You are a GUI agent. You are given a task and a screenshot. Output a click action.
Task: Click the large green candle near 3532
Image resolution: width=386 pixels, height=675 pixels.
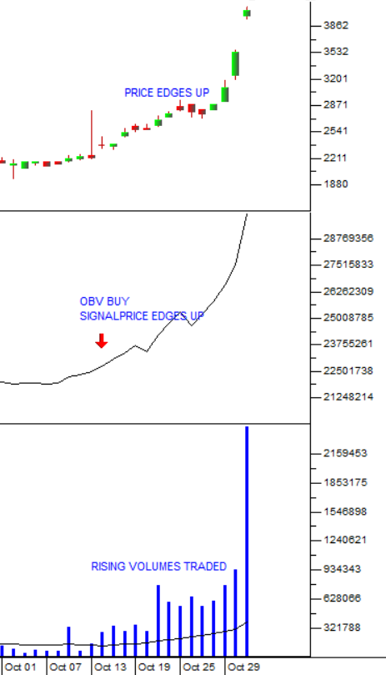[235, 64]
